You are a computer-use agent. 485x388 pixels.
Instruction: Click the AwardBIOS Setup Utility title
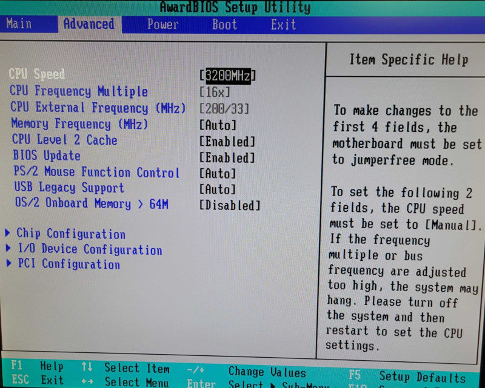pyautogui.click(x=235, y=7)
